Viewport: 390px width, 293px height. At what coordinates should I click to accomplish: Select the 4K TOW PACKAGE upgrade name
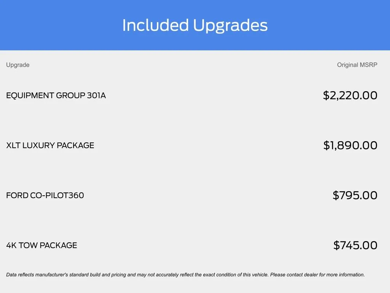coord(42,245)
